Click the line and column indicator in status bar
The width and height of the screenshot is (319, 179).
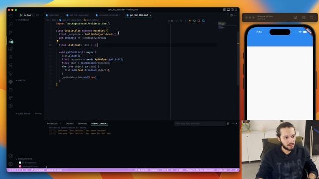pos(141,170)
